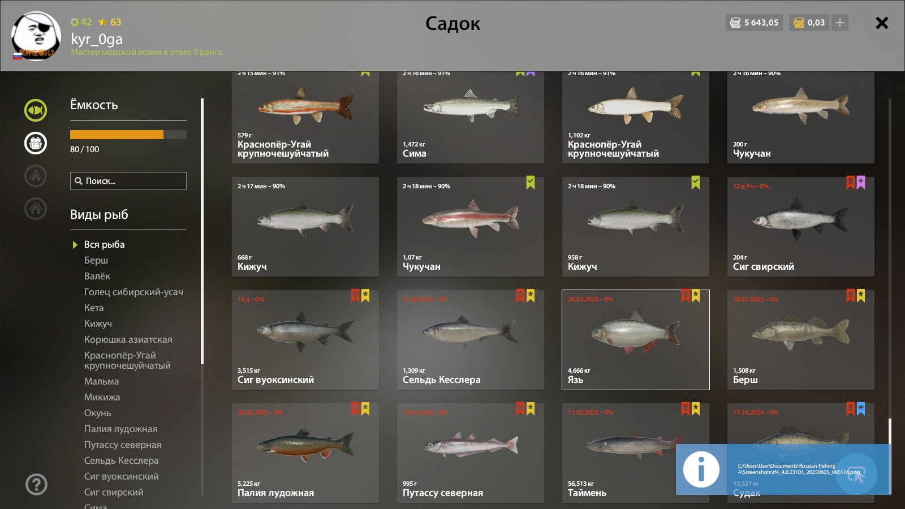Open the kyr_0ga player avatar
The height and width of the screenshot is (509, 905).
click(36, 36)
